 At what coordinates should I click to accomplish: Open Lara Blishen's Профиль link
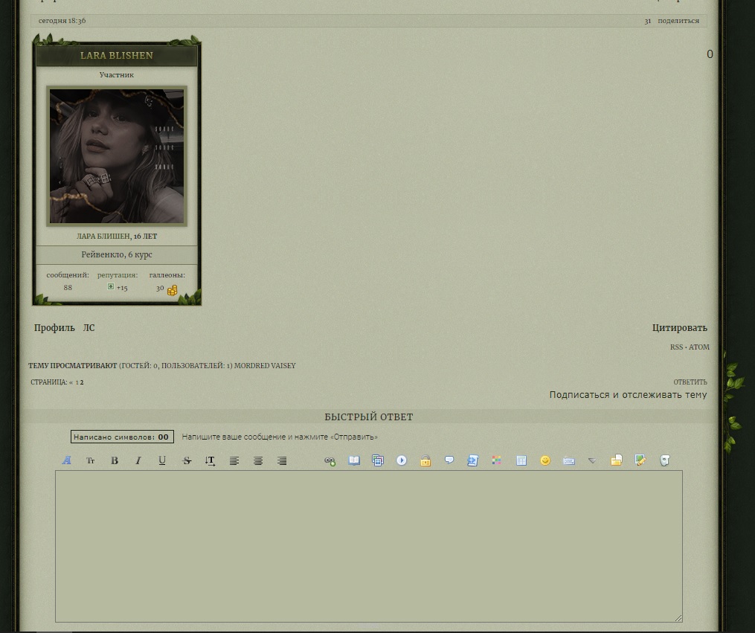pyautogui.click(x=54, y=328)
